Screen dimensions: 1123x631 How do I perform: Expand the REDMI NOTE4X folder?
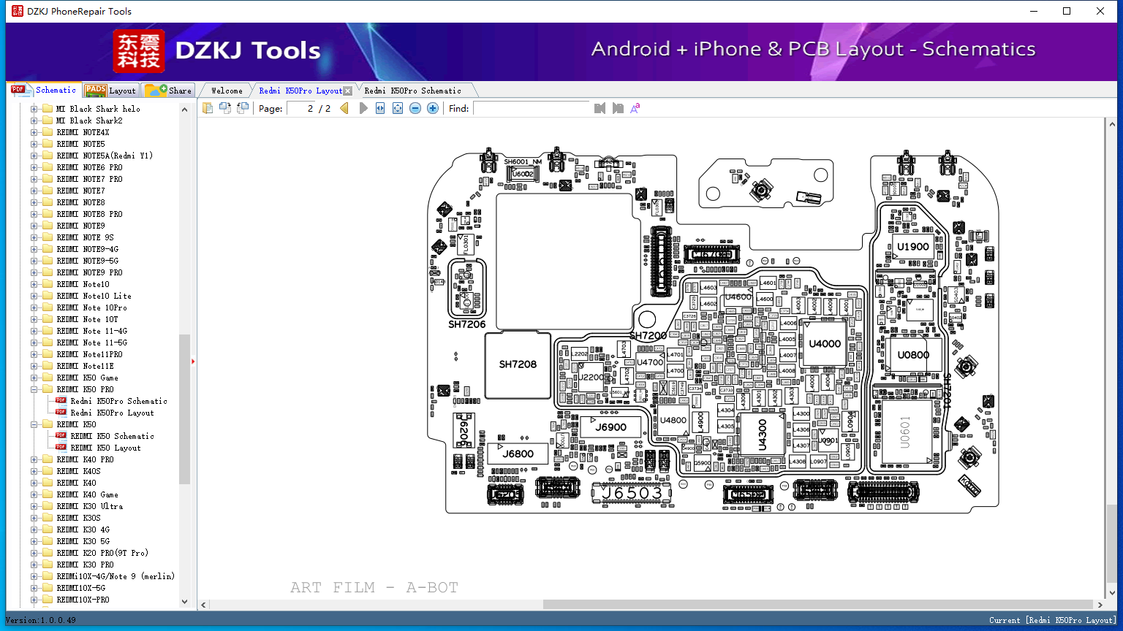point(34,132)
